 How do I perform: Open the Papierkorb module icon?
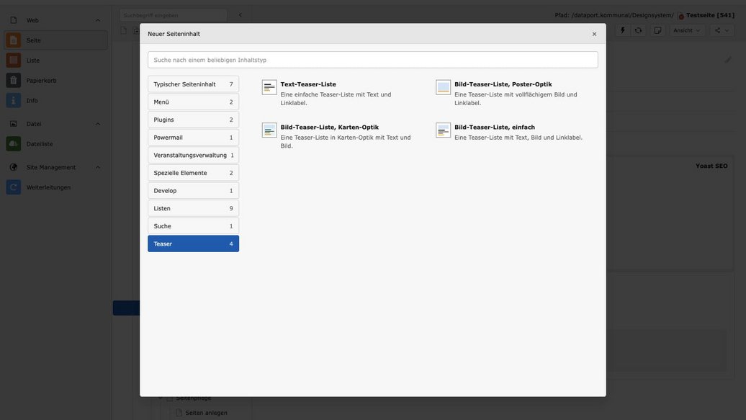pos(14,81)
